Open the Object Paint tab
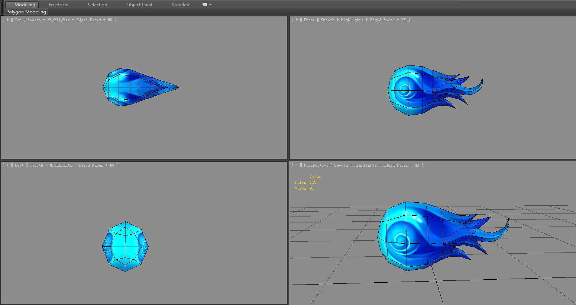576x305 pixels. (139, 4)
